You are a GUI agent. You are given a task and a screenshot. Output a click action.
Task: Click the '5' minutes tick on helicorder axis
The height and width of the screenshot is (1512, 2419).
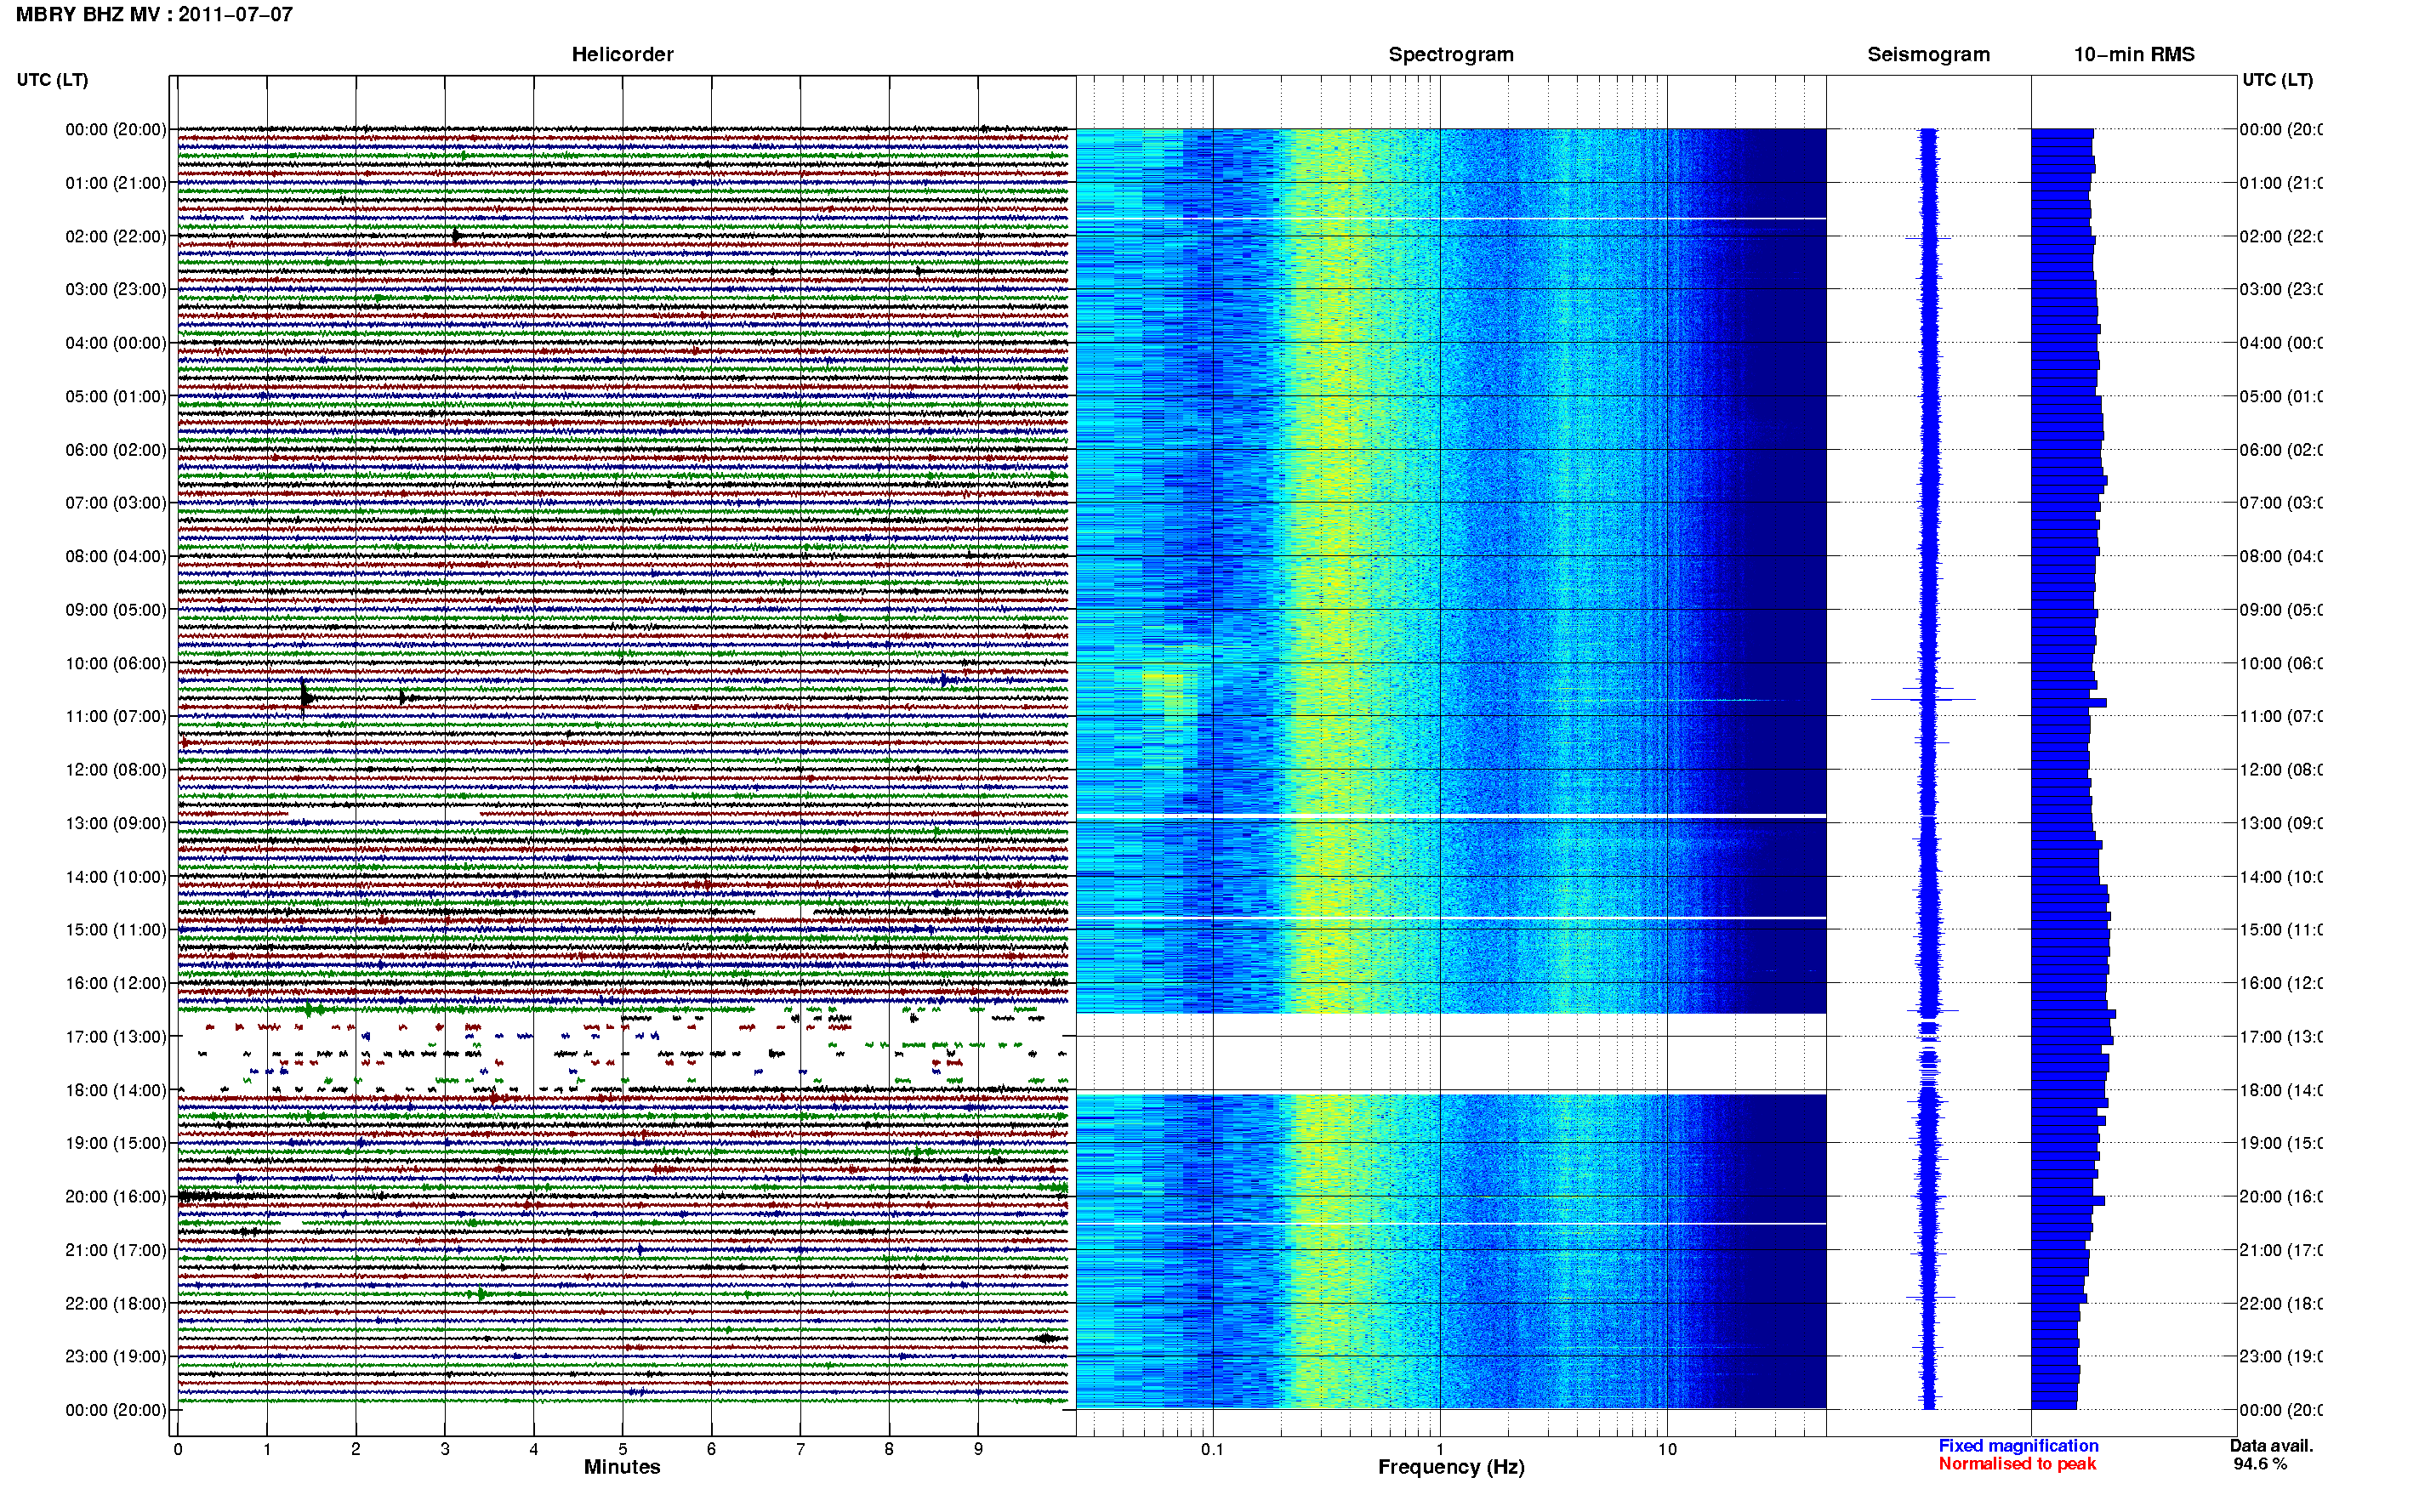622,1449
